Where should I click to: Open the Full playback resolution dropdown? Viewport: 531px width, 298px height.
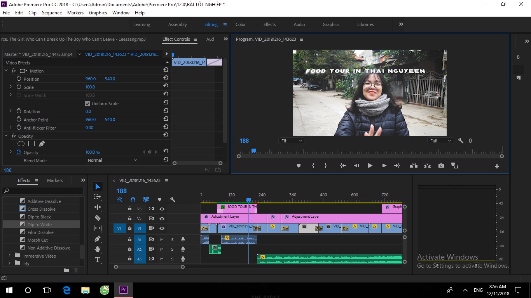coord(440,141)
